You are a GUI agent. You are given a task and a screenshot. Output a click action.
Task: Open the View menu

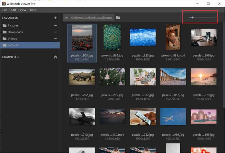(23, 10)
